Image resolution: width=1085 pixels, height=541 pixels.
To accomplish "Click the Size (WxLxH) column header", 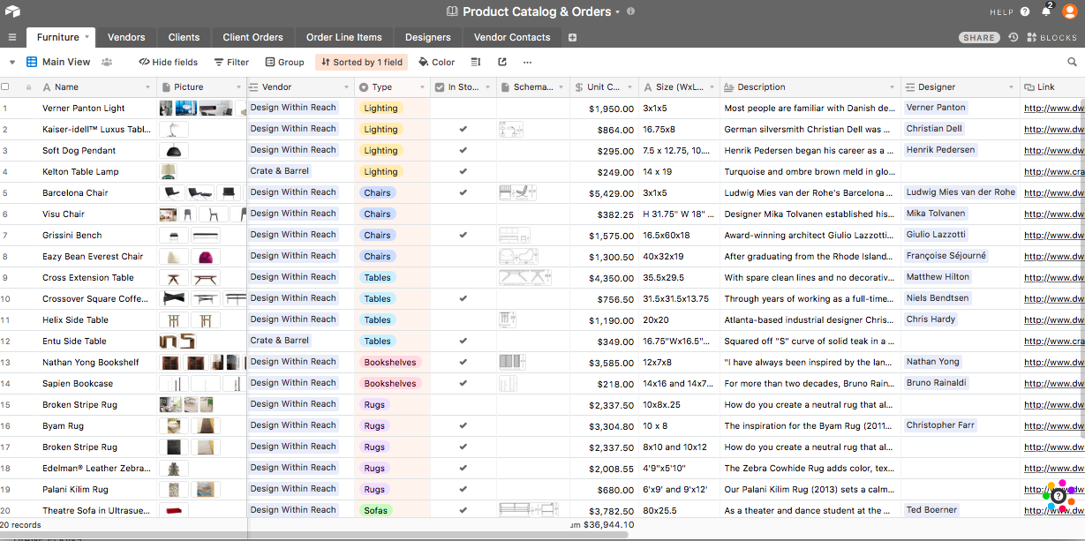I will coord(678,87).
